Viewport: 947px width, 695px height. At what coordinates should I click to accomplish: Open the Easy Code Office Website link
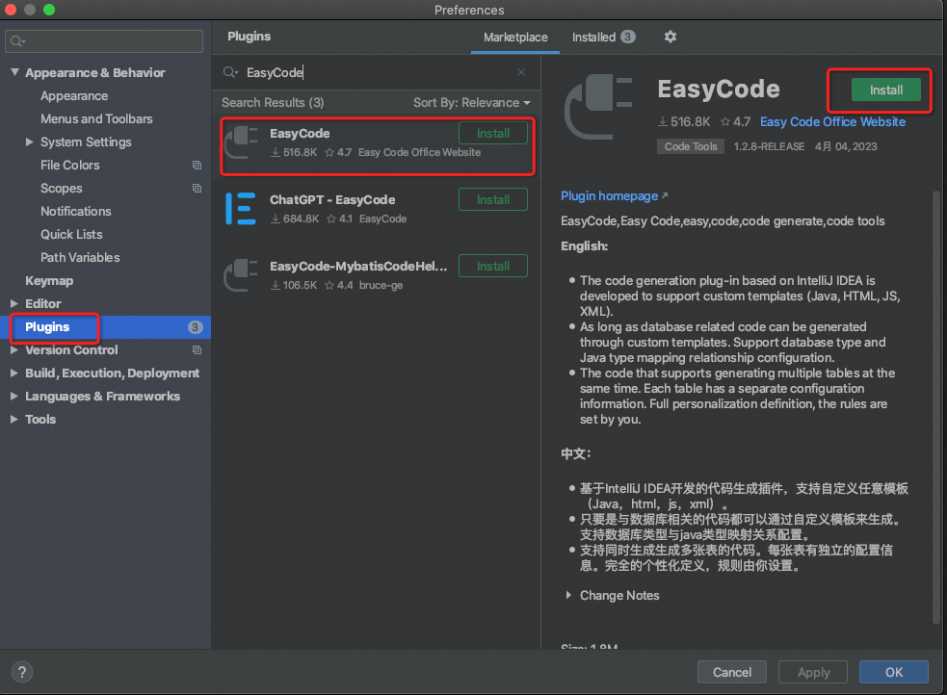click(832, 122)
